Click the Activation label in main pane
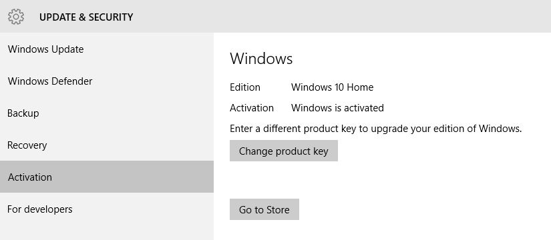Image resolution: width=551 pixels, height=240 pixels. (252, 108)
